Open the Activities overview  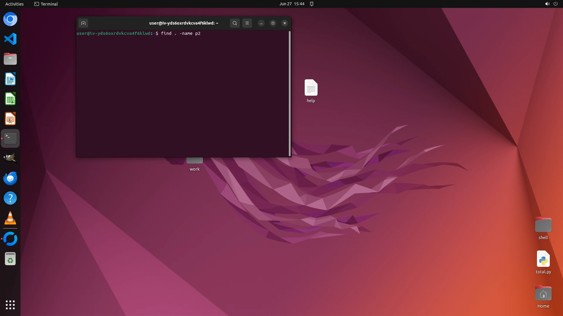[x=14, y=4]
